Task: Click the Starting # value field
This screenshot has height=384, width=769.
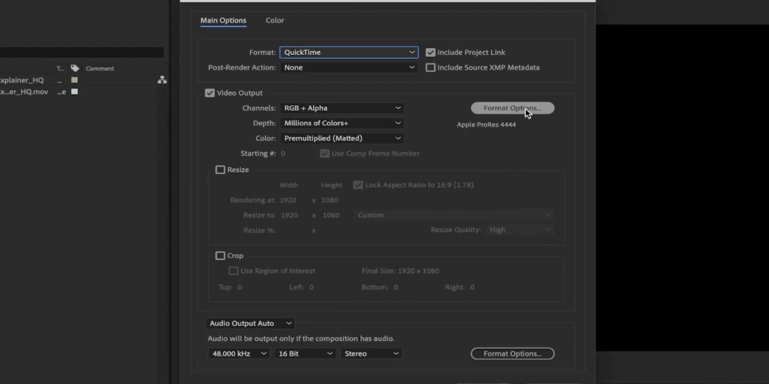Action: click(283, 154)
